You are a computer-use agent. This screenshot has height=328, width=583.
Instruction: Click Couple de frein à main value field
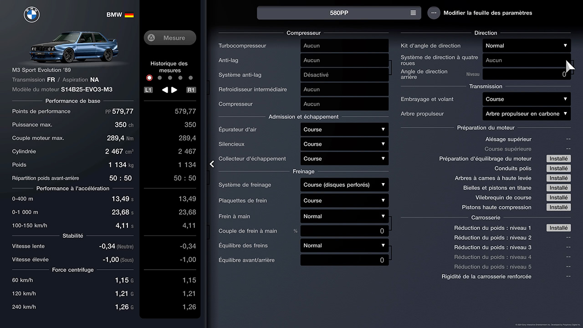(x=344, y=231)
